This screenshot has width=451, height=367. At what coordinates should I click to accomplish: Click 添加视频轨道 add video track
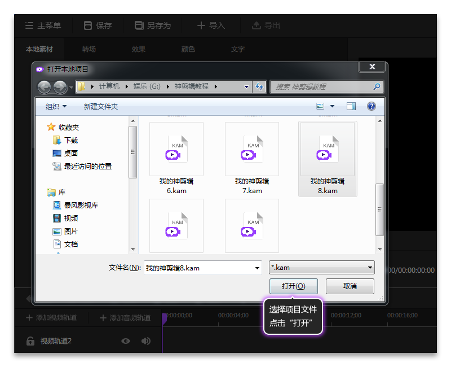click(x=51, y=318)
